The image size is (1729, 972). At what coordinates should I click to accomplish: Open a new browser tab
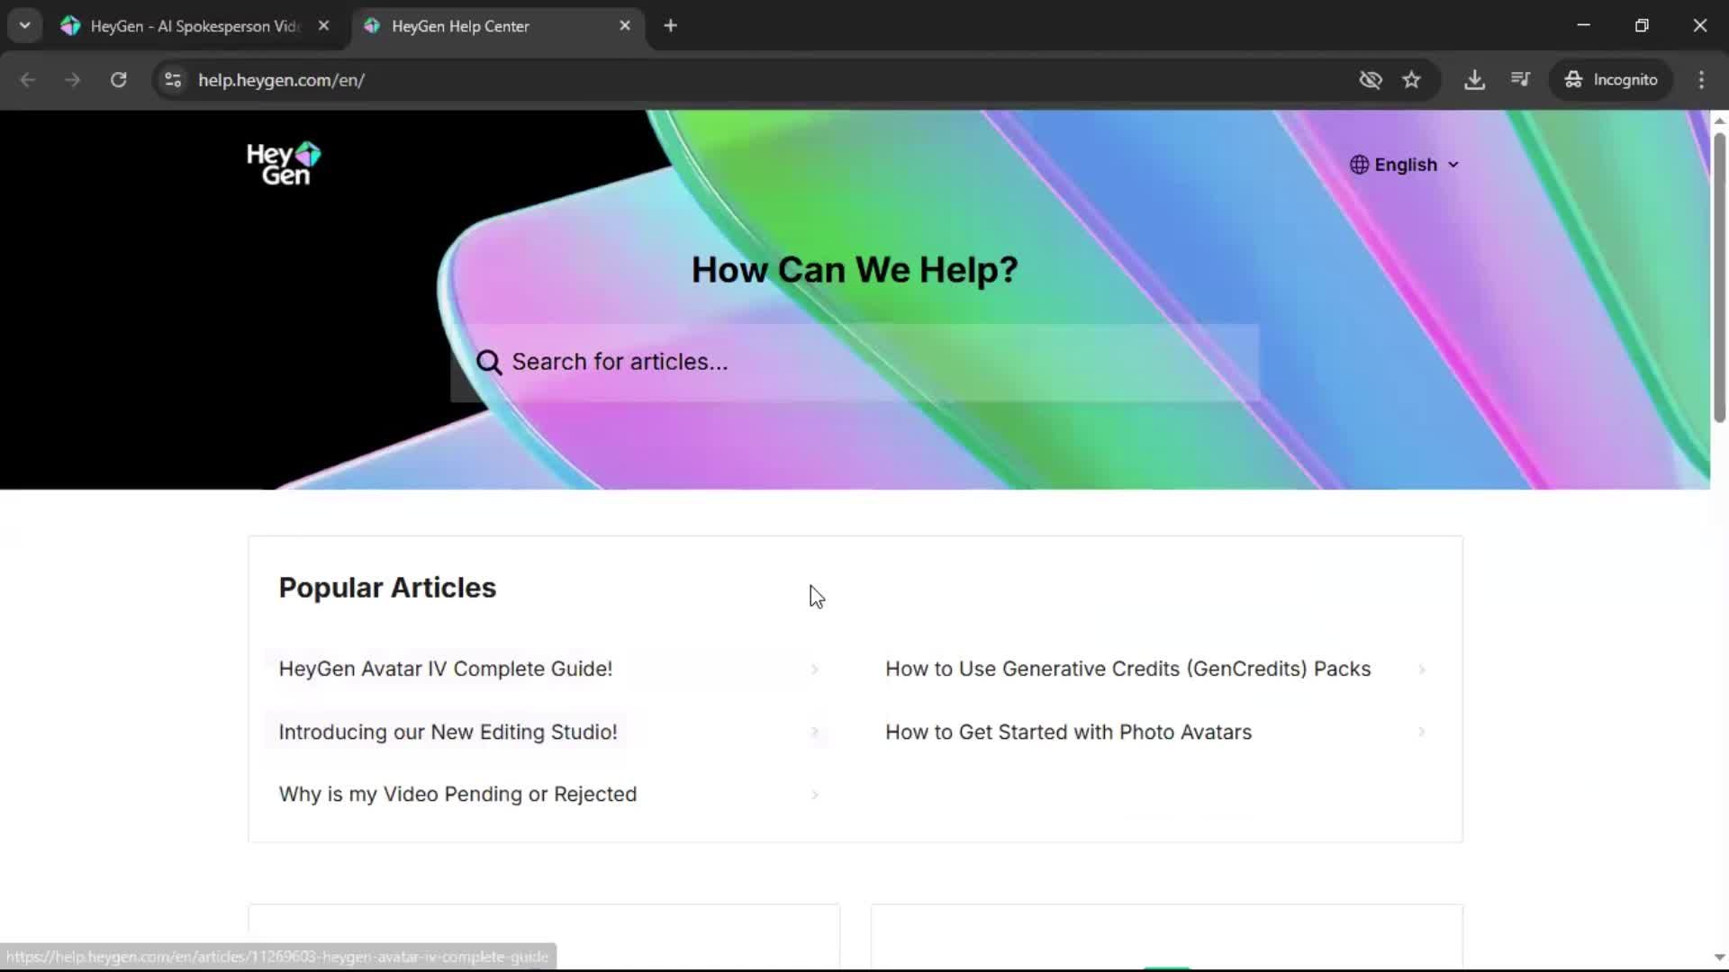(x=670, y=26)
